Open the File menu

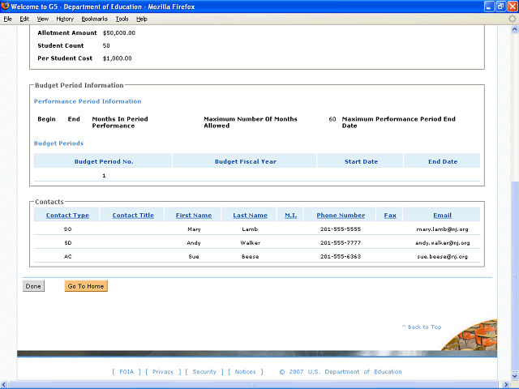8,18
